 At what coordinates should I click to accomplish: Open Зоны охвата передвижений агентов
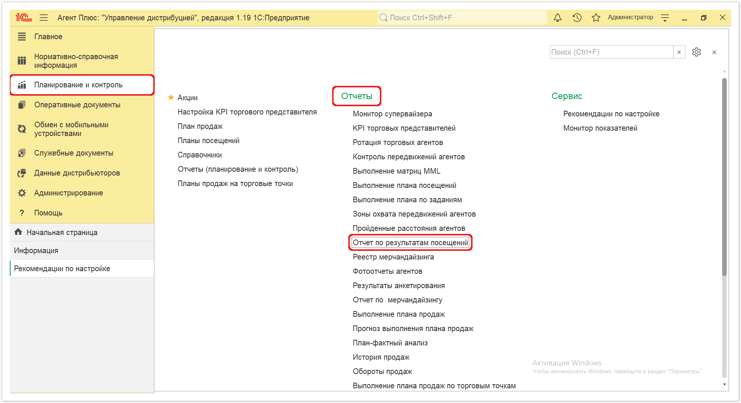coord(414,214)
